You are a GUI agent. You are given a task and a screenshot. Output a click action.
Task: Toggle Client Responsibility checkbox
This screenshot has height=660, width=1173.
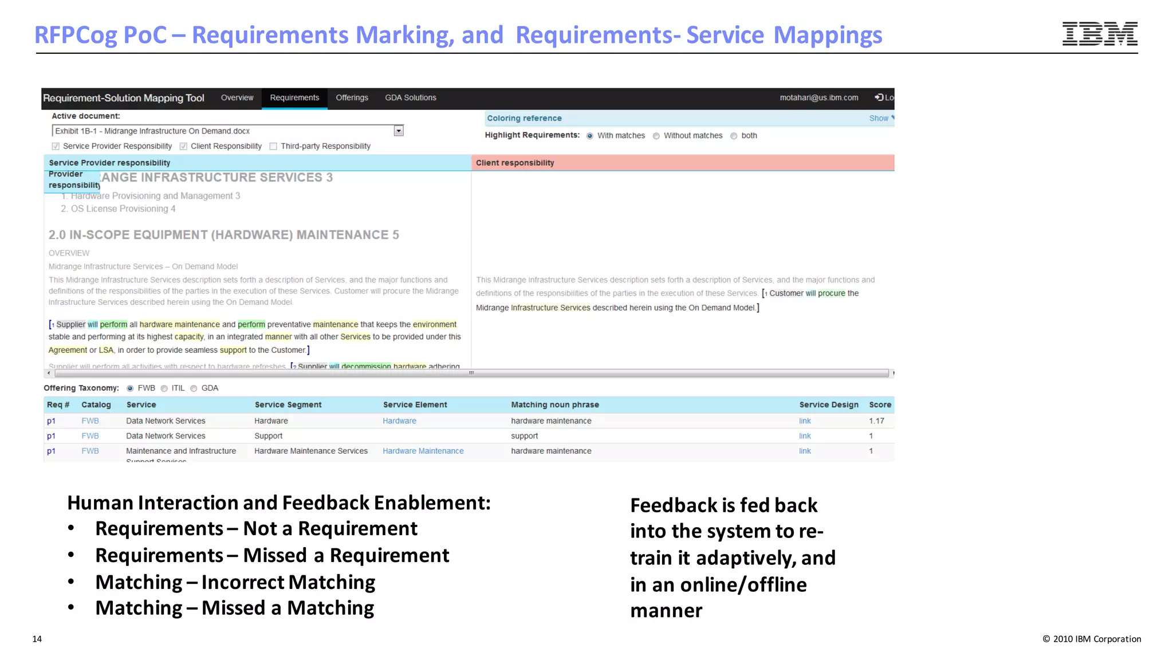pyautogui.click(x=183, y=146)
